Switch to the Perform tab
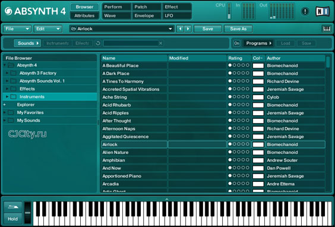Image resolution: width=335 pixels, height=227 pixels. [116, 7]
